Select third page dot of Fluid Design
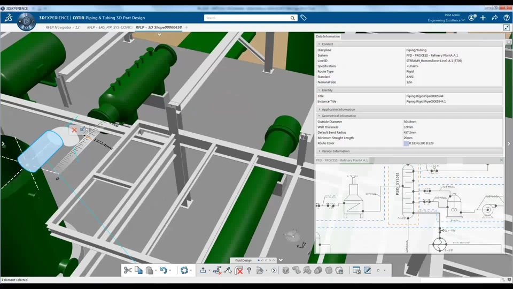This screenshot has height=289, width=513. click(x=266, y=260)
